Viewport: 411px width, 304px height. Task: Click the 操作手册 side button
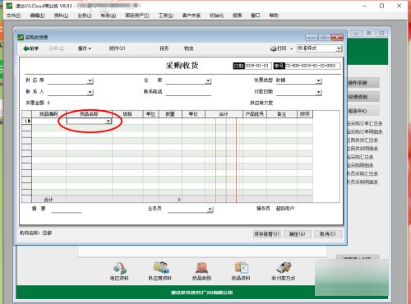click(x=363, y=82)
